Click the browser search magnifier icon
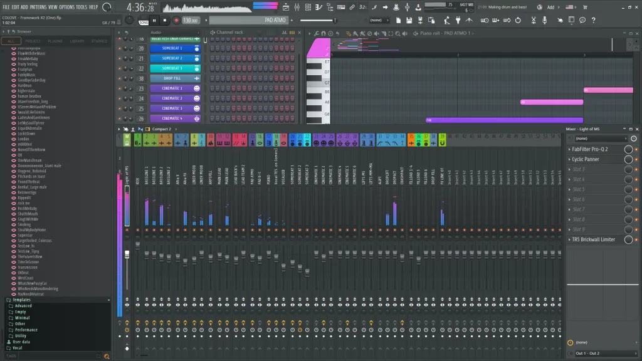642x361 pixels. point(107,357)
